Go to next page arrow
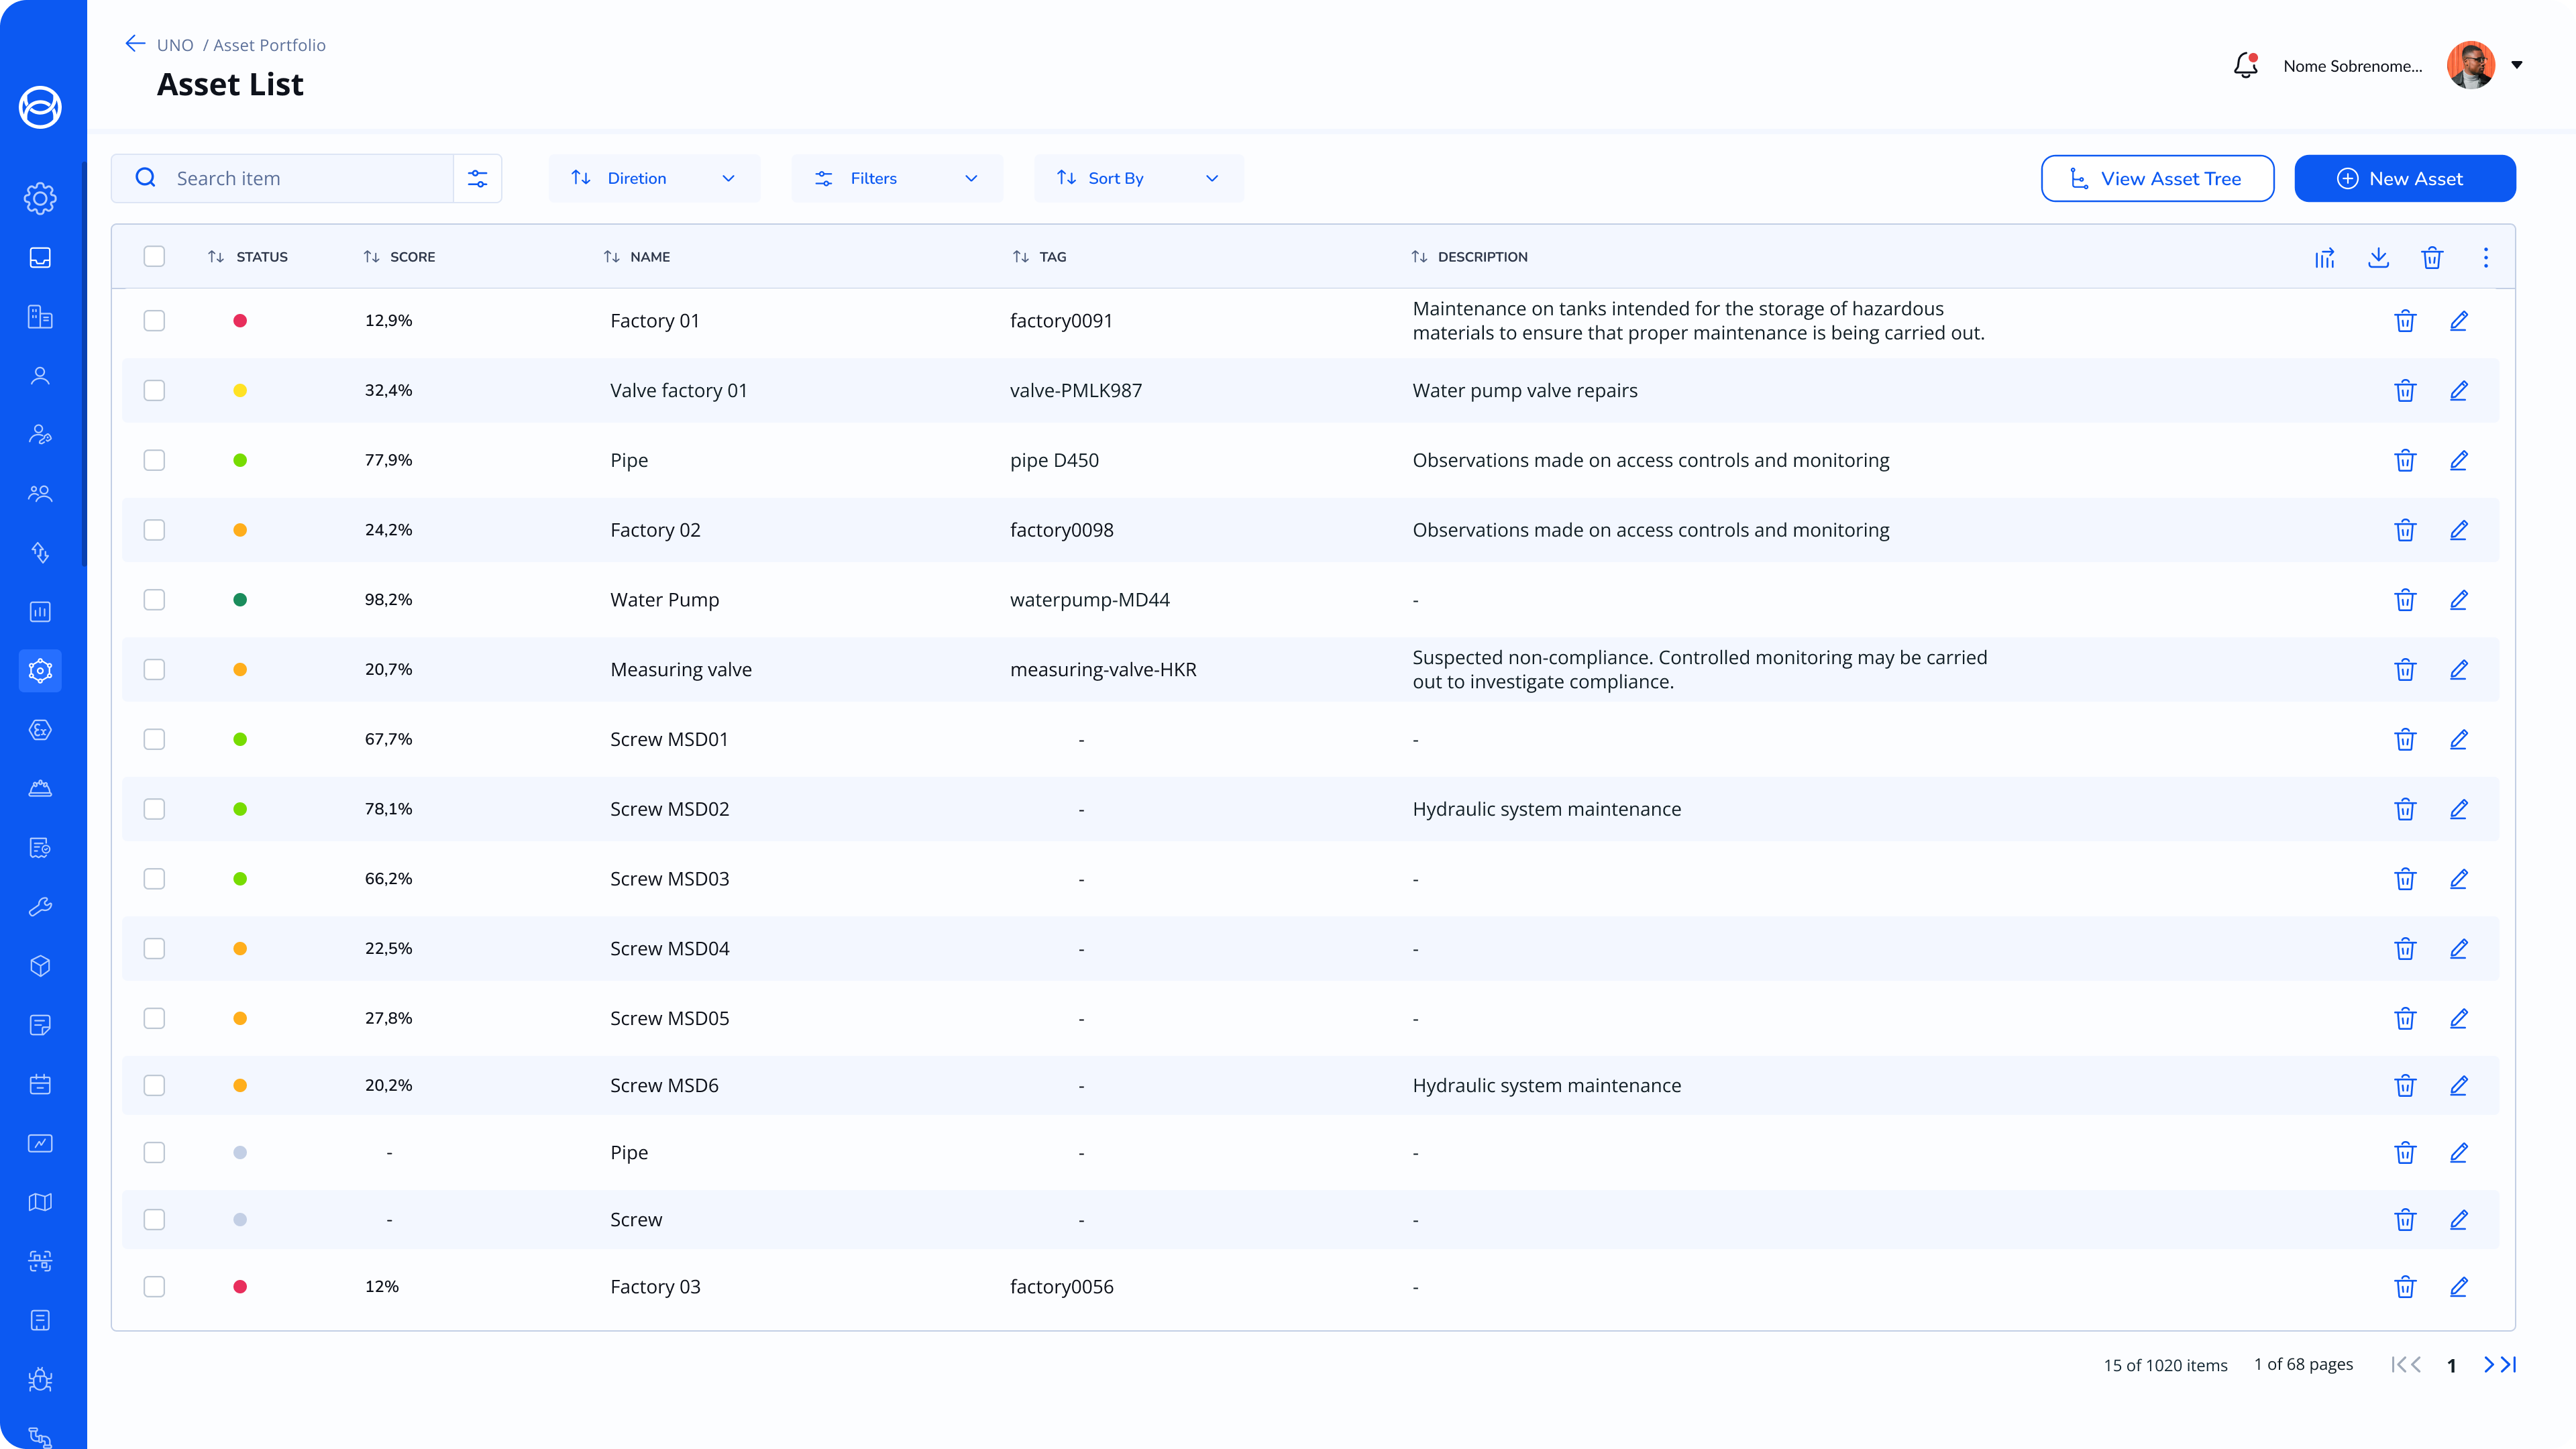This screenshot has width=2576, height=1449. click(2489, 1364)
